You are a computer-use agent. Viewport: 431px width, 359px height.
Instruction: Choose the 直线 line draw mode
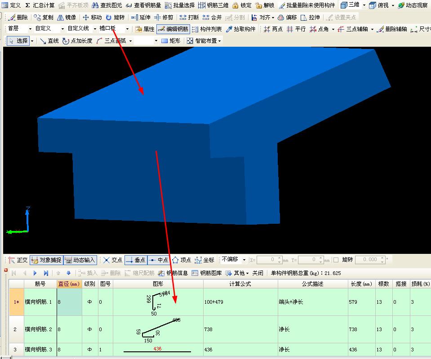pos(49,41)
